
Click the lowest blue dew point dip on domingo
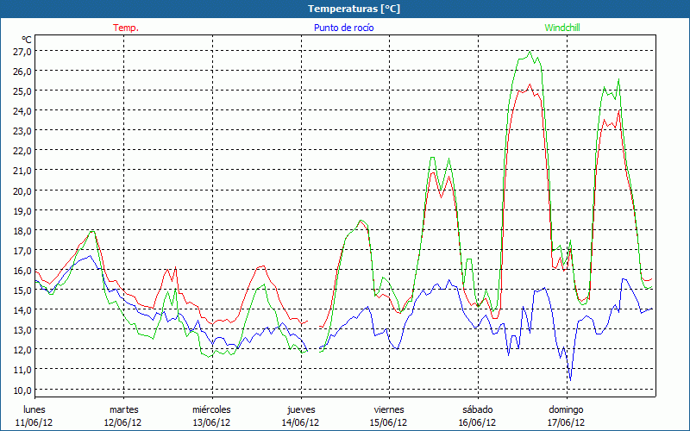coord(569,379)
